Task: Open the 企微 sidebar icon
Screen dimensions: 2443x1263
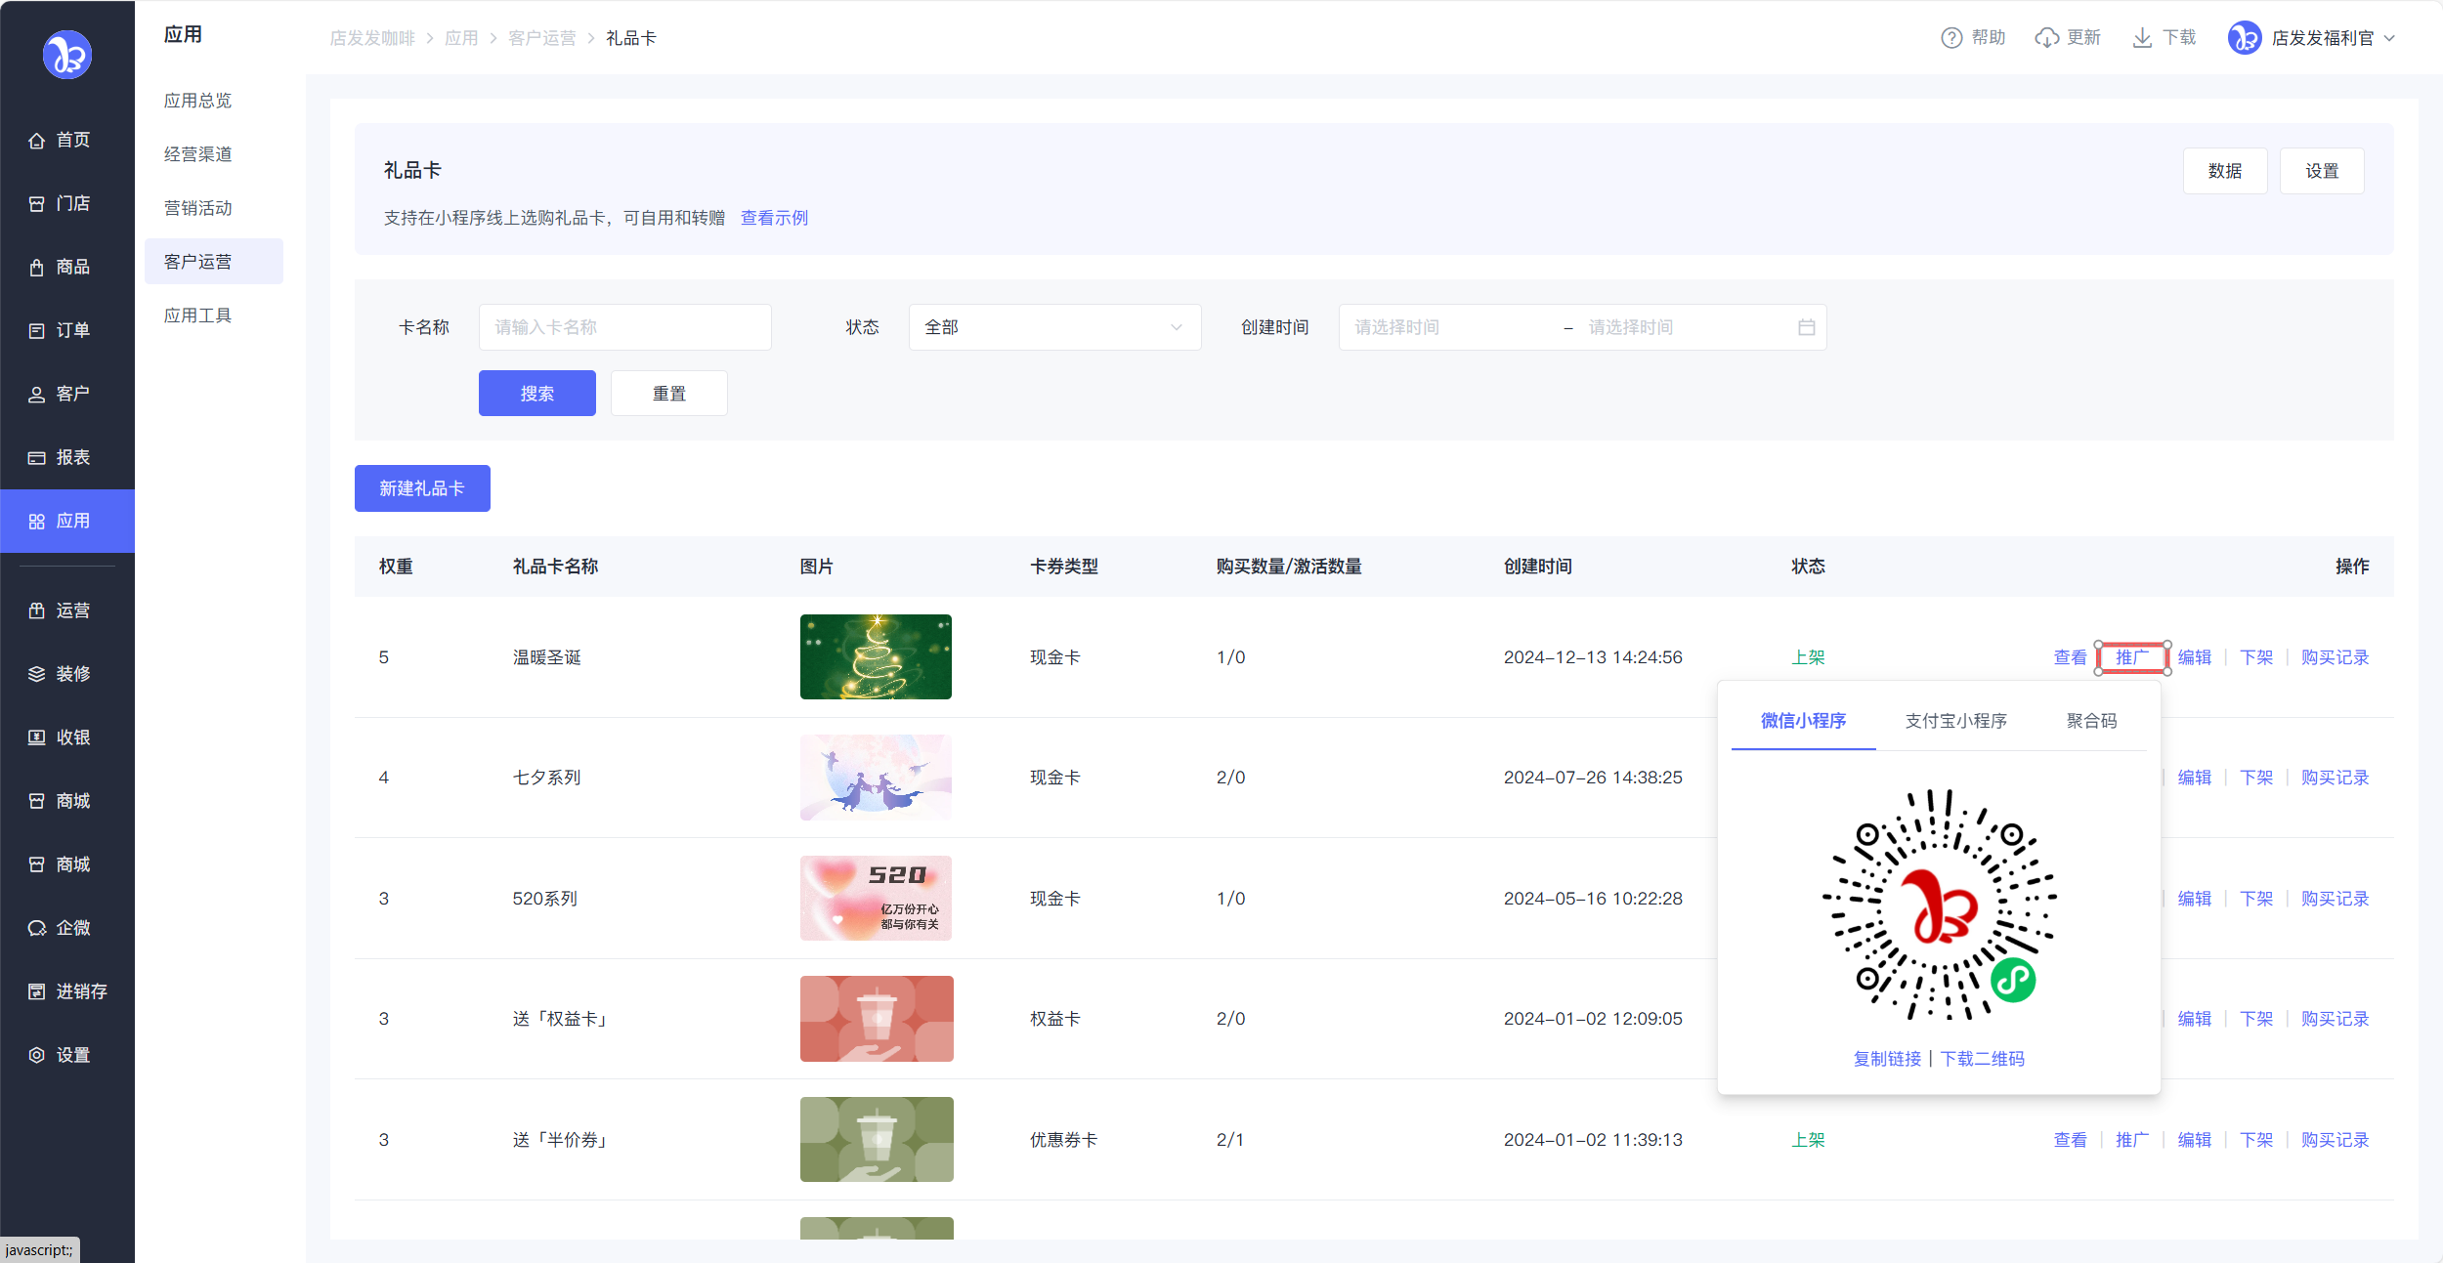Action: click(x=36, y=929)
